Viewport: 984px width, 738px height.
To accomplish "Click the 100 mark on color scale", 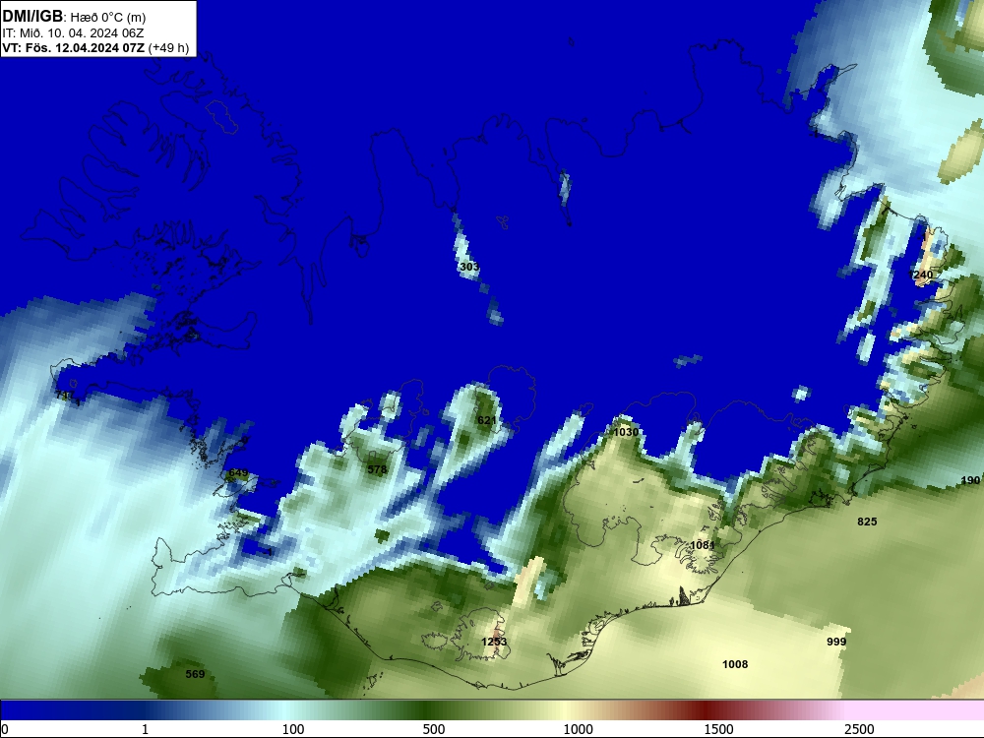I will tap(293, 729).
